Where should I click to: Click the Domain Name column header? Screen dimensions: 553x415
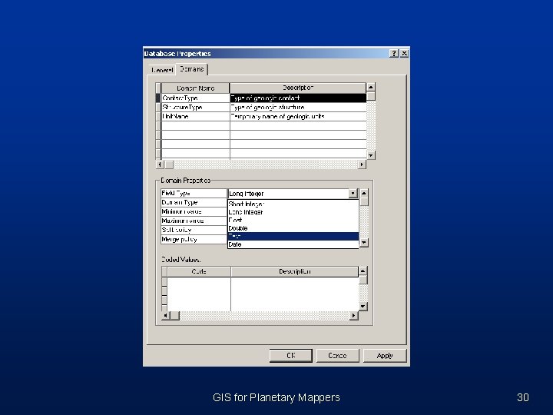(195, 88)
